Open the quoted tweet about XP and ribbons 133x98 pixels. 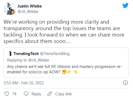click(x=66, y=63)
